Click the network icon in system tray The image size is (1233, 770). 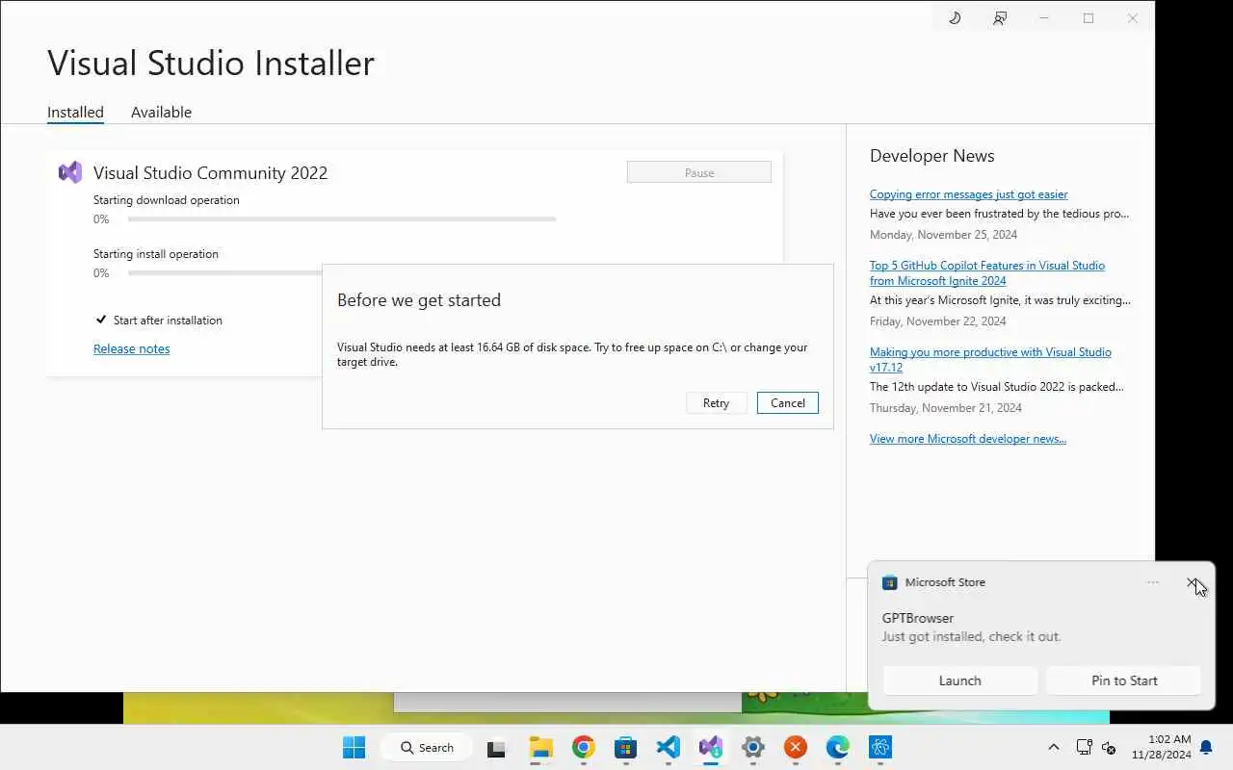(x=1084, y=747)
